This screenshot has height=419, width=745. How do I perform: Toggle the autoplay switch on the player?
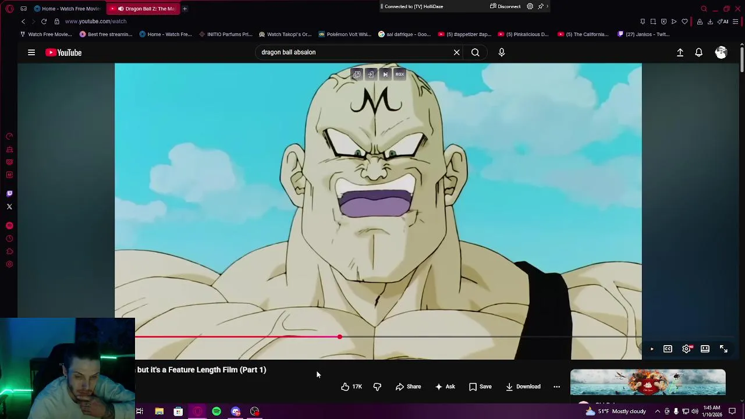(651, 349)
